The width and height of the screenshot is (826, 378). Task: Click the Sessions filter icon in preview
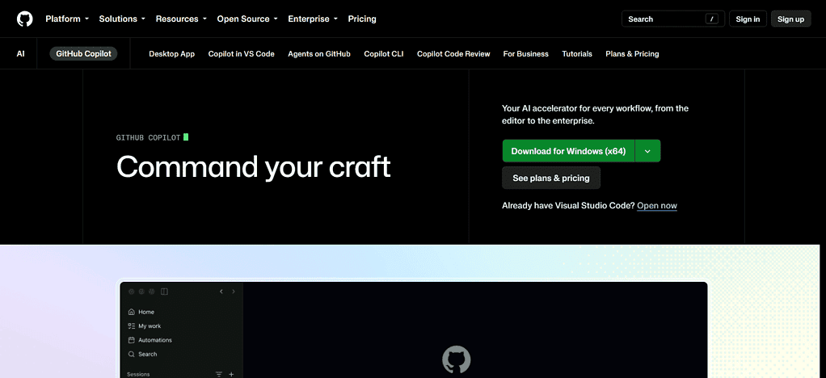(218, 374)
